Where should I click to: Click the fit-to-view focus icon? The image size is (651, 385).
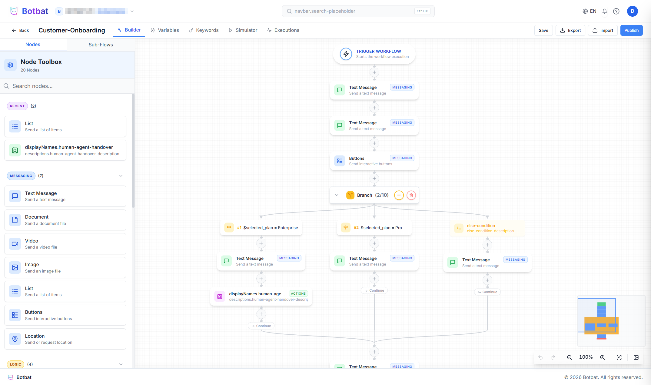619,357
